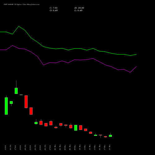Click the tall green candlestick above 12 Feb
Screen dimensions: 155x155
point(6,106)
